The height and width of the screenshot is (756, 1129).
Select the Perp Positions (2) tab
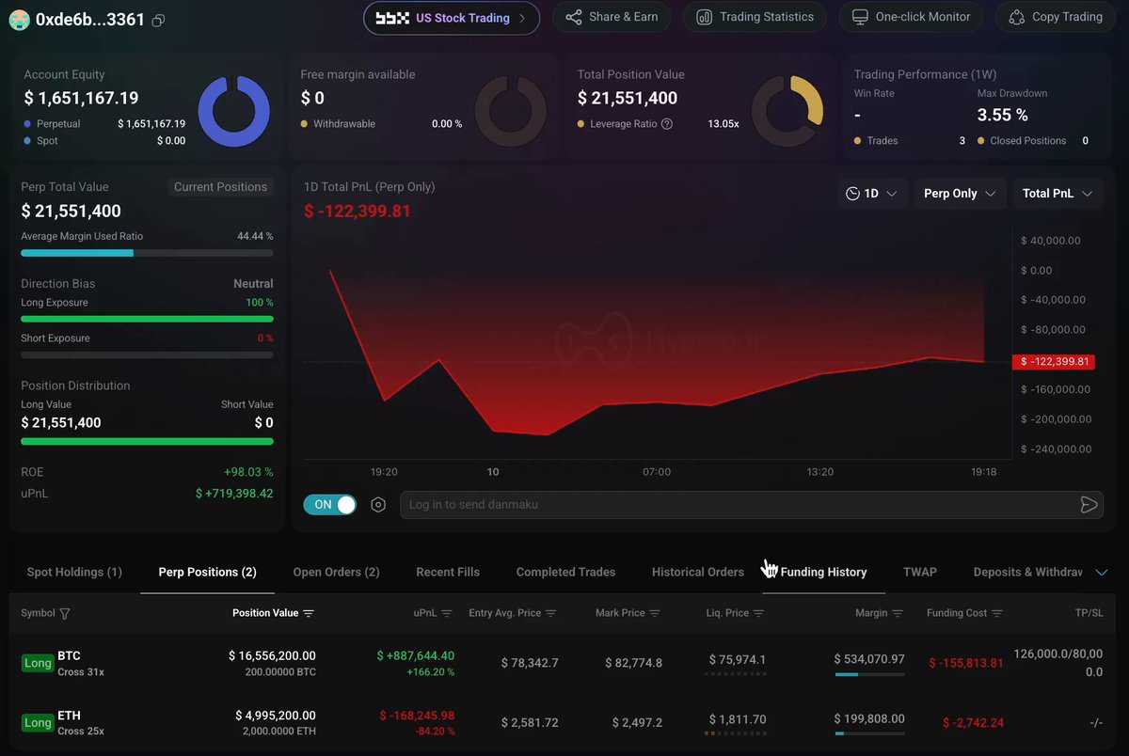208,572
